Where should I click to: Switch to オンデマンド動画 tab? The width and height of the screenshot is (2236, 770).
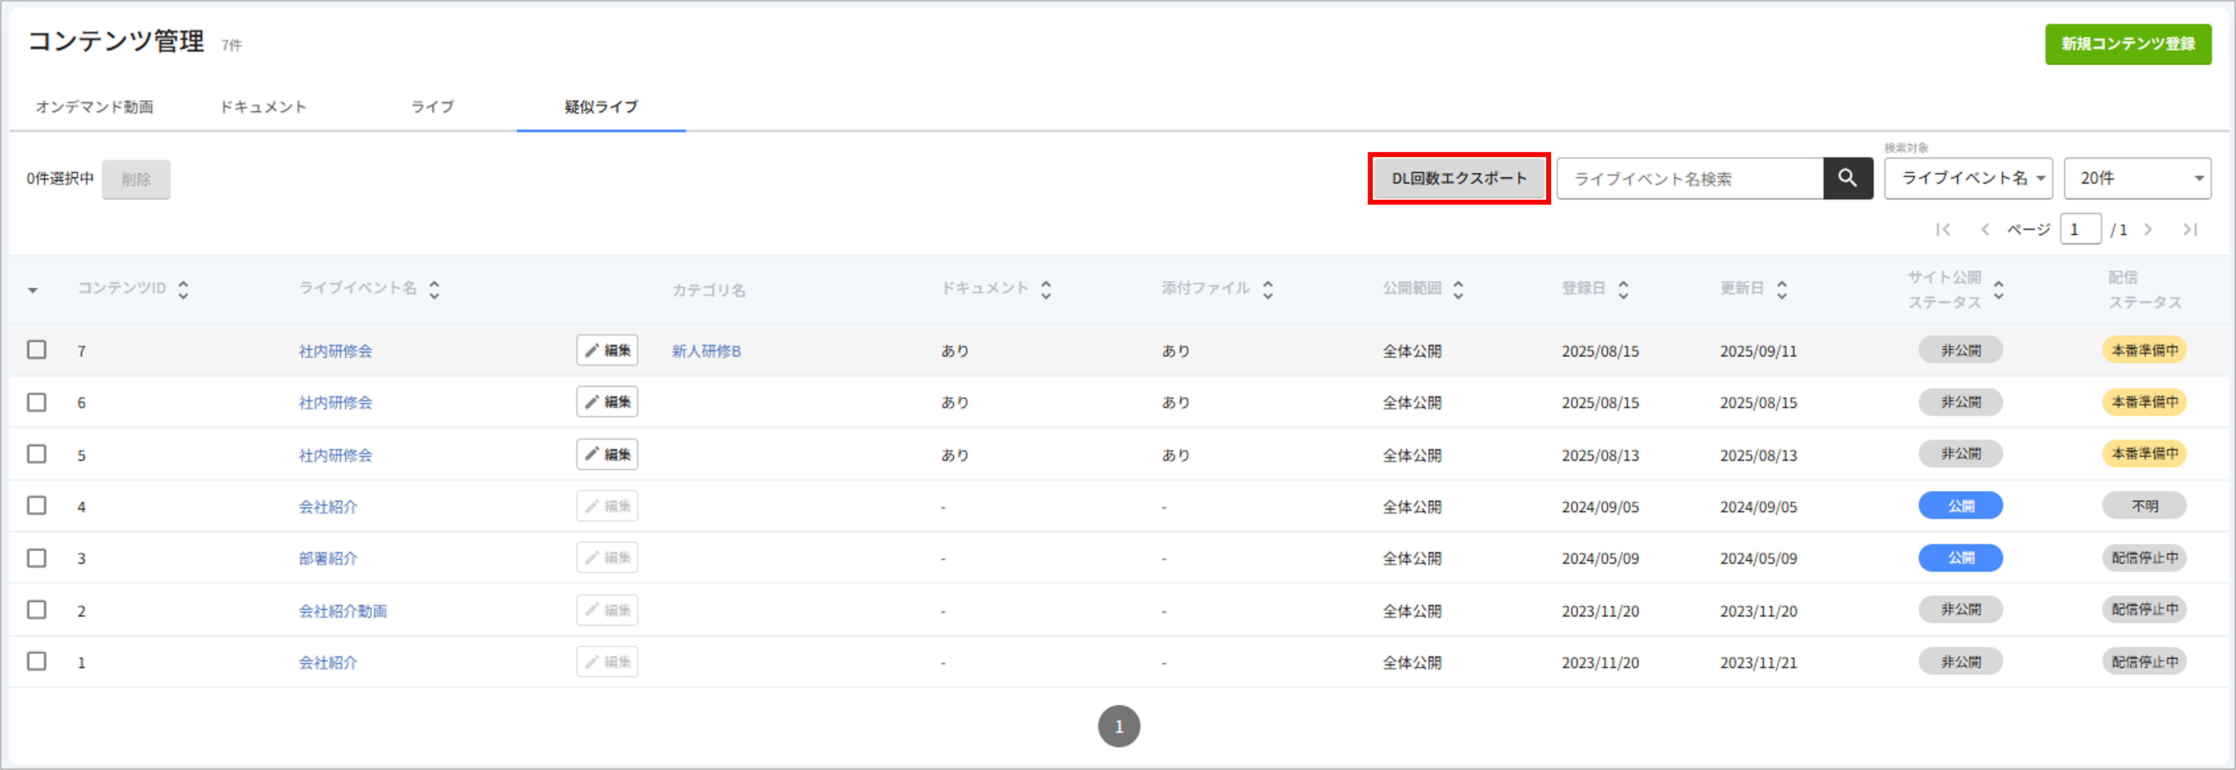pyautogui.click(x=95, y=107)
